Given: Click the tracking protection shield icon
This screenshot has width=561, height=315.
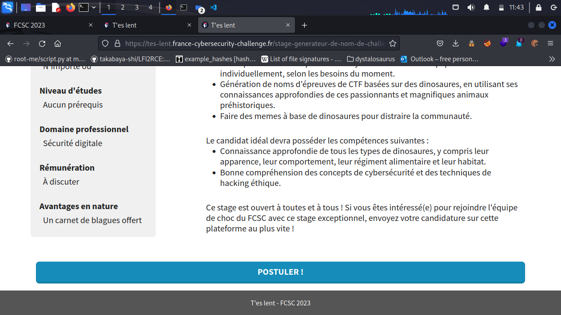Looking at the screenshot, I should pyautogui.click(x=105, y=43).
